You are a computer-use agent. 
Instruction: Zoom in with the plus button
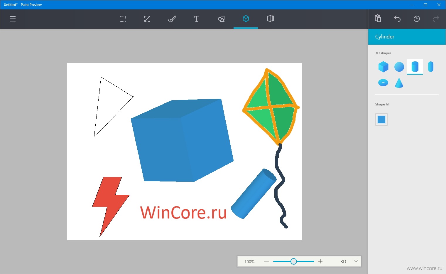[320, 261]
